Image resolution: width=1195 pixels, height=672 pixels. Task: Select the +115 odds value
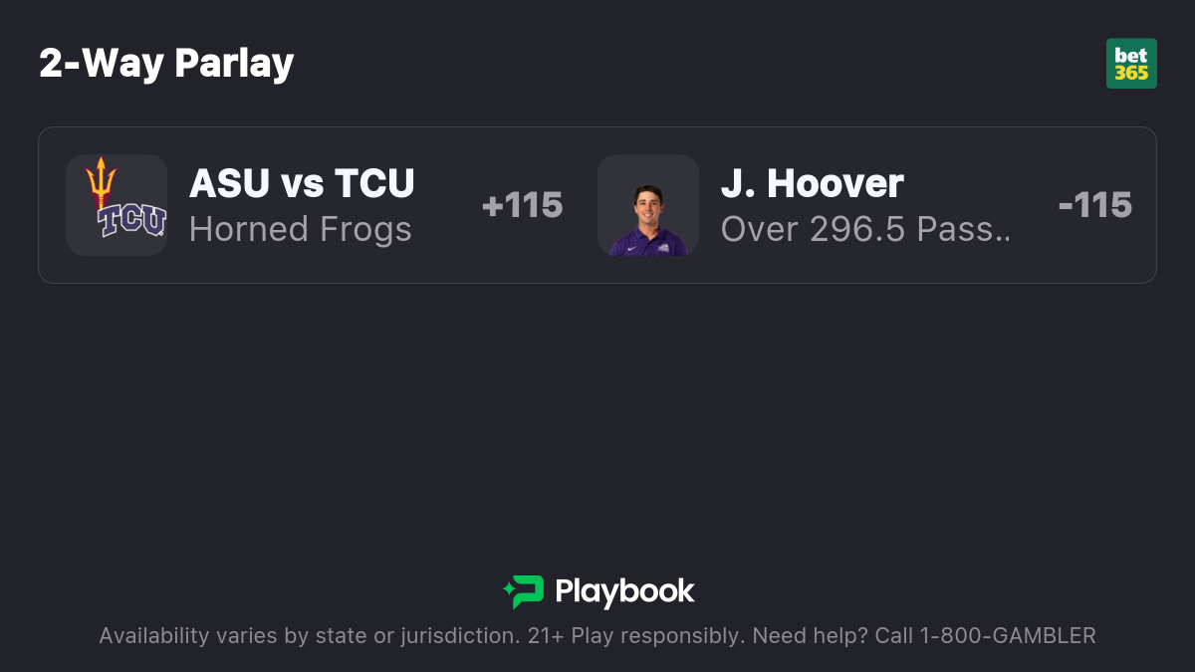(x=523, y=205)
